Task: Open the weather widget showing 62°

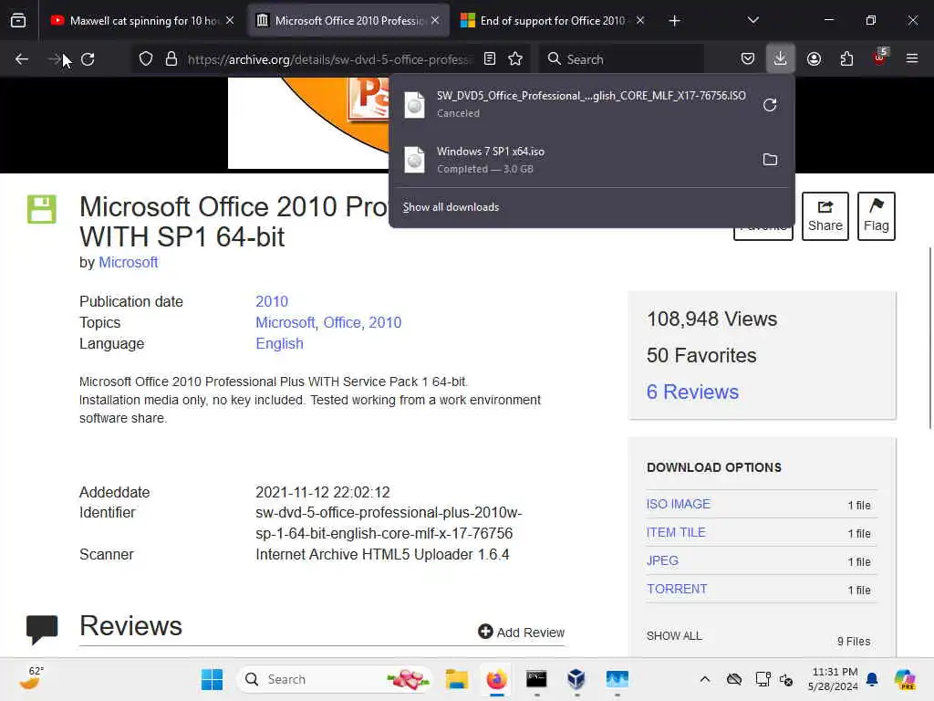Action: point(31,678)
